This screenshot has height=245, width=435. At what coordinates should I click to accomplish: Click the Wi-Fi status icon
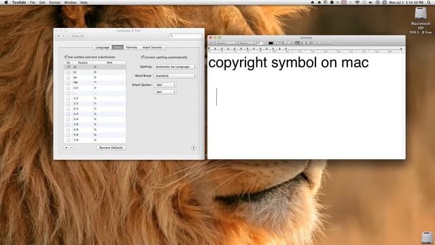point(358,2)
